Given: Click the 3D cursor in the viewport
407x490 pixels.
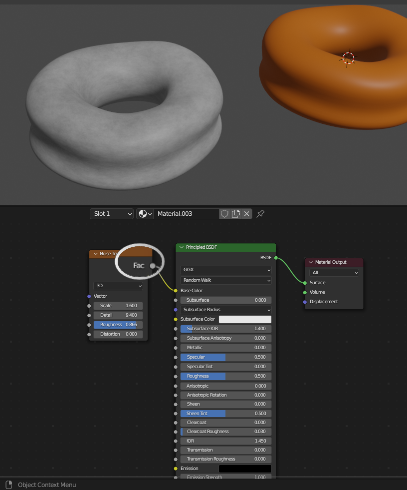Looking at the screenshot, I should [348, 58].
